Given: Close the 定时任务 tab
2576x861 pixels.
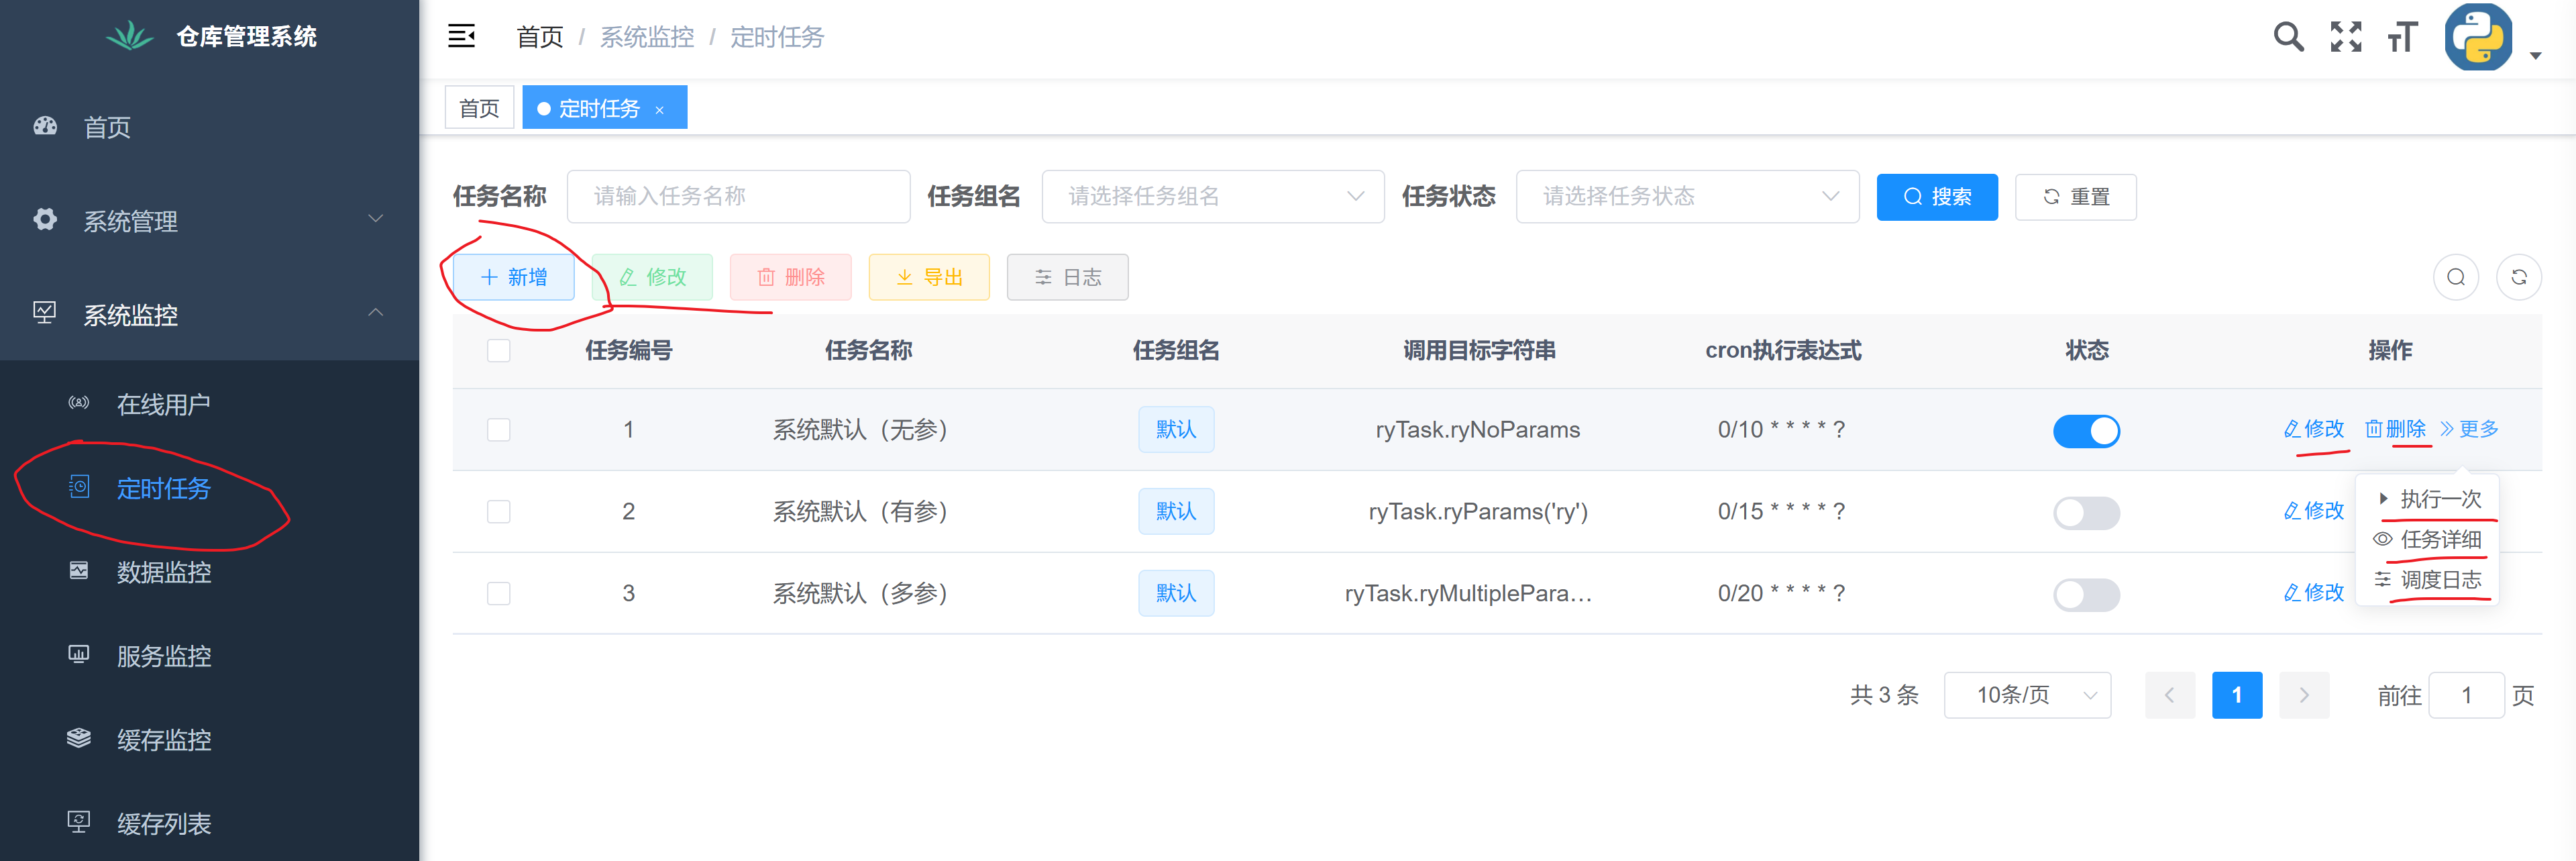Looking at the screenshot, I should (660, 110).
